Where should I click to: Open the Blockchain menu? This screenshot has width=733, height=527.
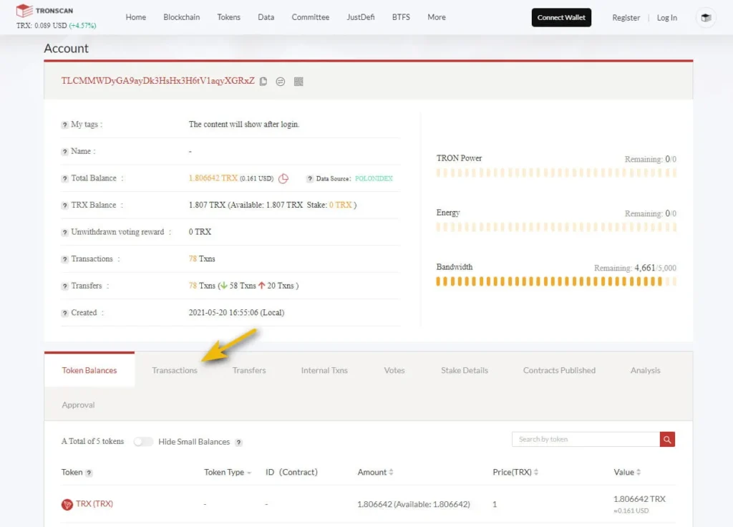point(181,17)
